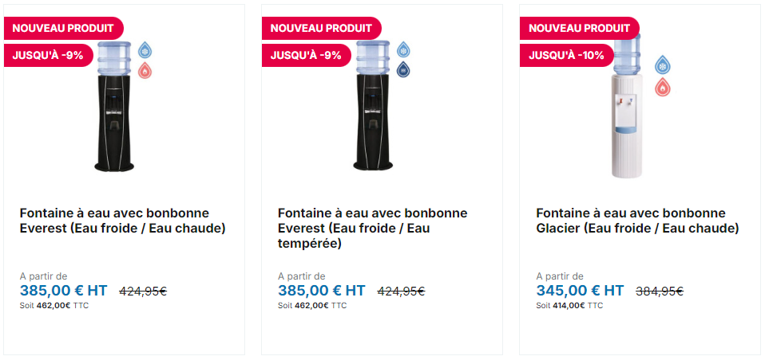
Task: Click Soit 462,00€ TTC on second card
Action: tap(312, 306)
